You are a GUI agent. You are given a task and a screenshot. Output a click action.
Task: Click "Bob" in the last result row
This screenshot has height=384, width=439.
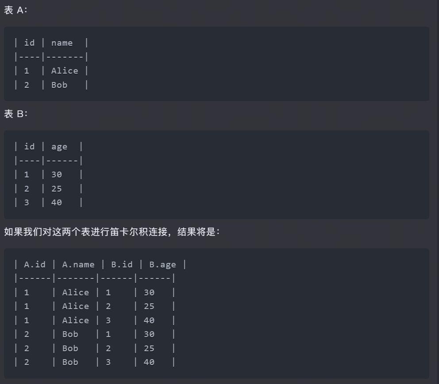point(70,362)
